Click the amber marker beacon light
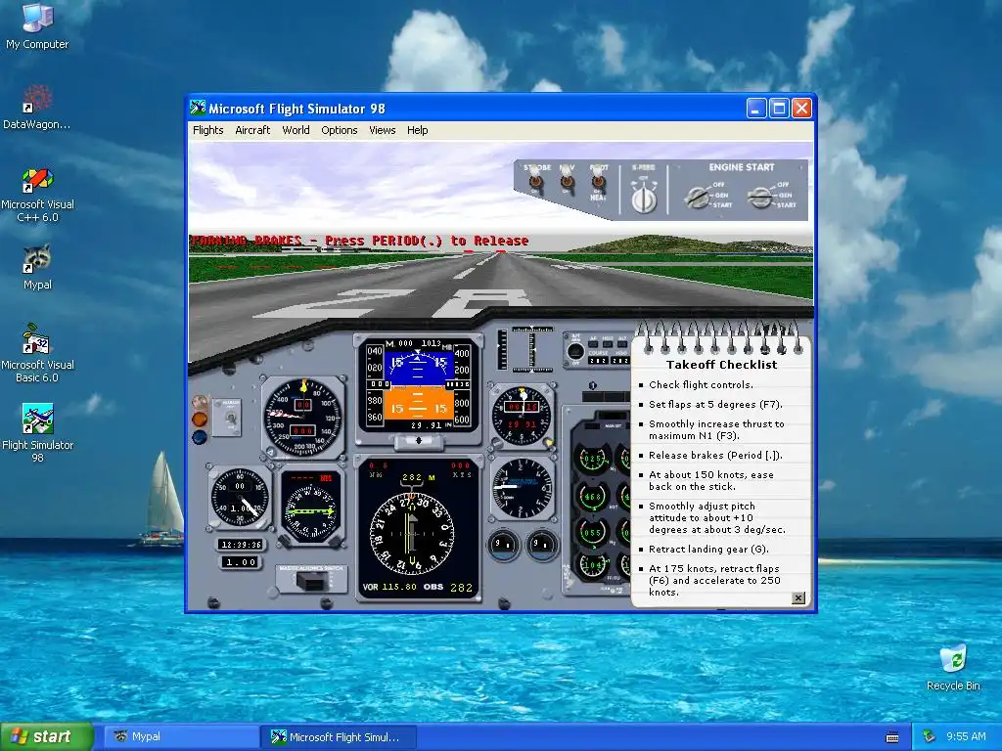This screenshot has height=751, width=1002. (x=200, y=419)
